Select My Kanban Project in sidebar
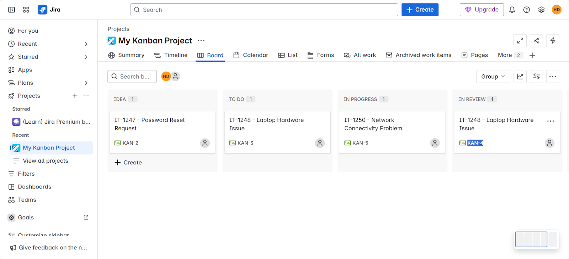Image resolution: width=569 pixels, height=259 pixels. click(x=52, y=148)
